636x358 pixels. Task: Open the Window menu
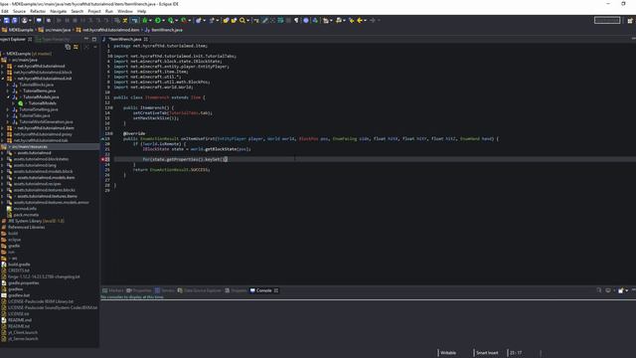pos(125,11)
